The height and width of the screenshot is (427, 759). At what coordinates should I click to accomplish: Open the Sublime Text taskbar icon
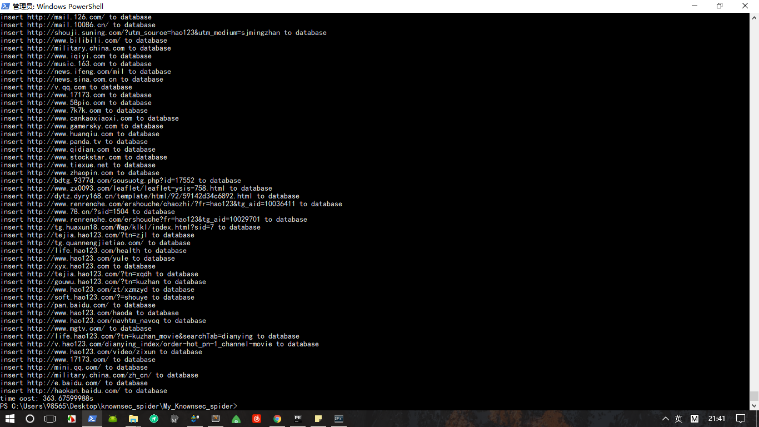pyautogui.click(x=216, y=419)
